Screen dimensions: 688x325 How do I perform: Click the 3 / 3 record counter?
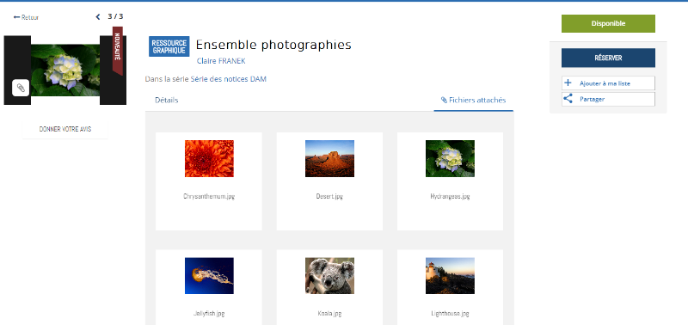[x=115, y=16]
